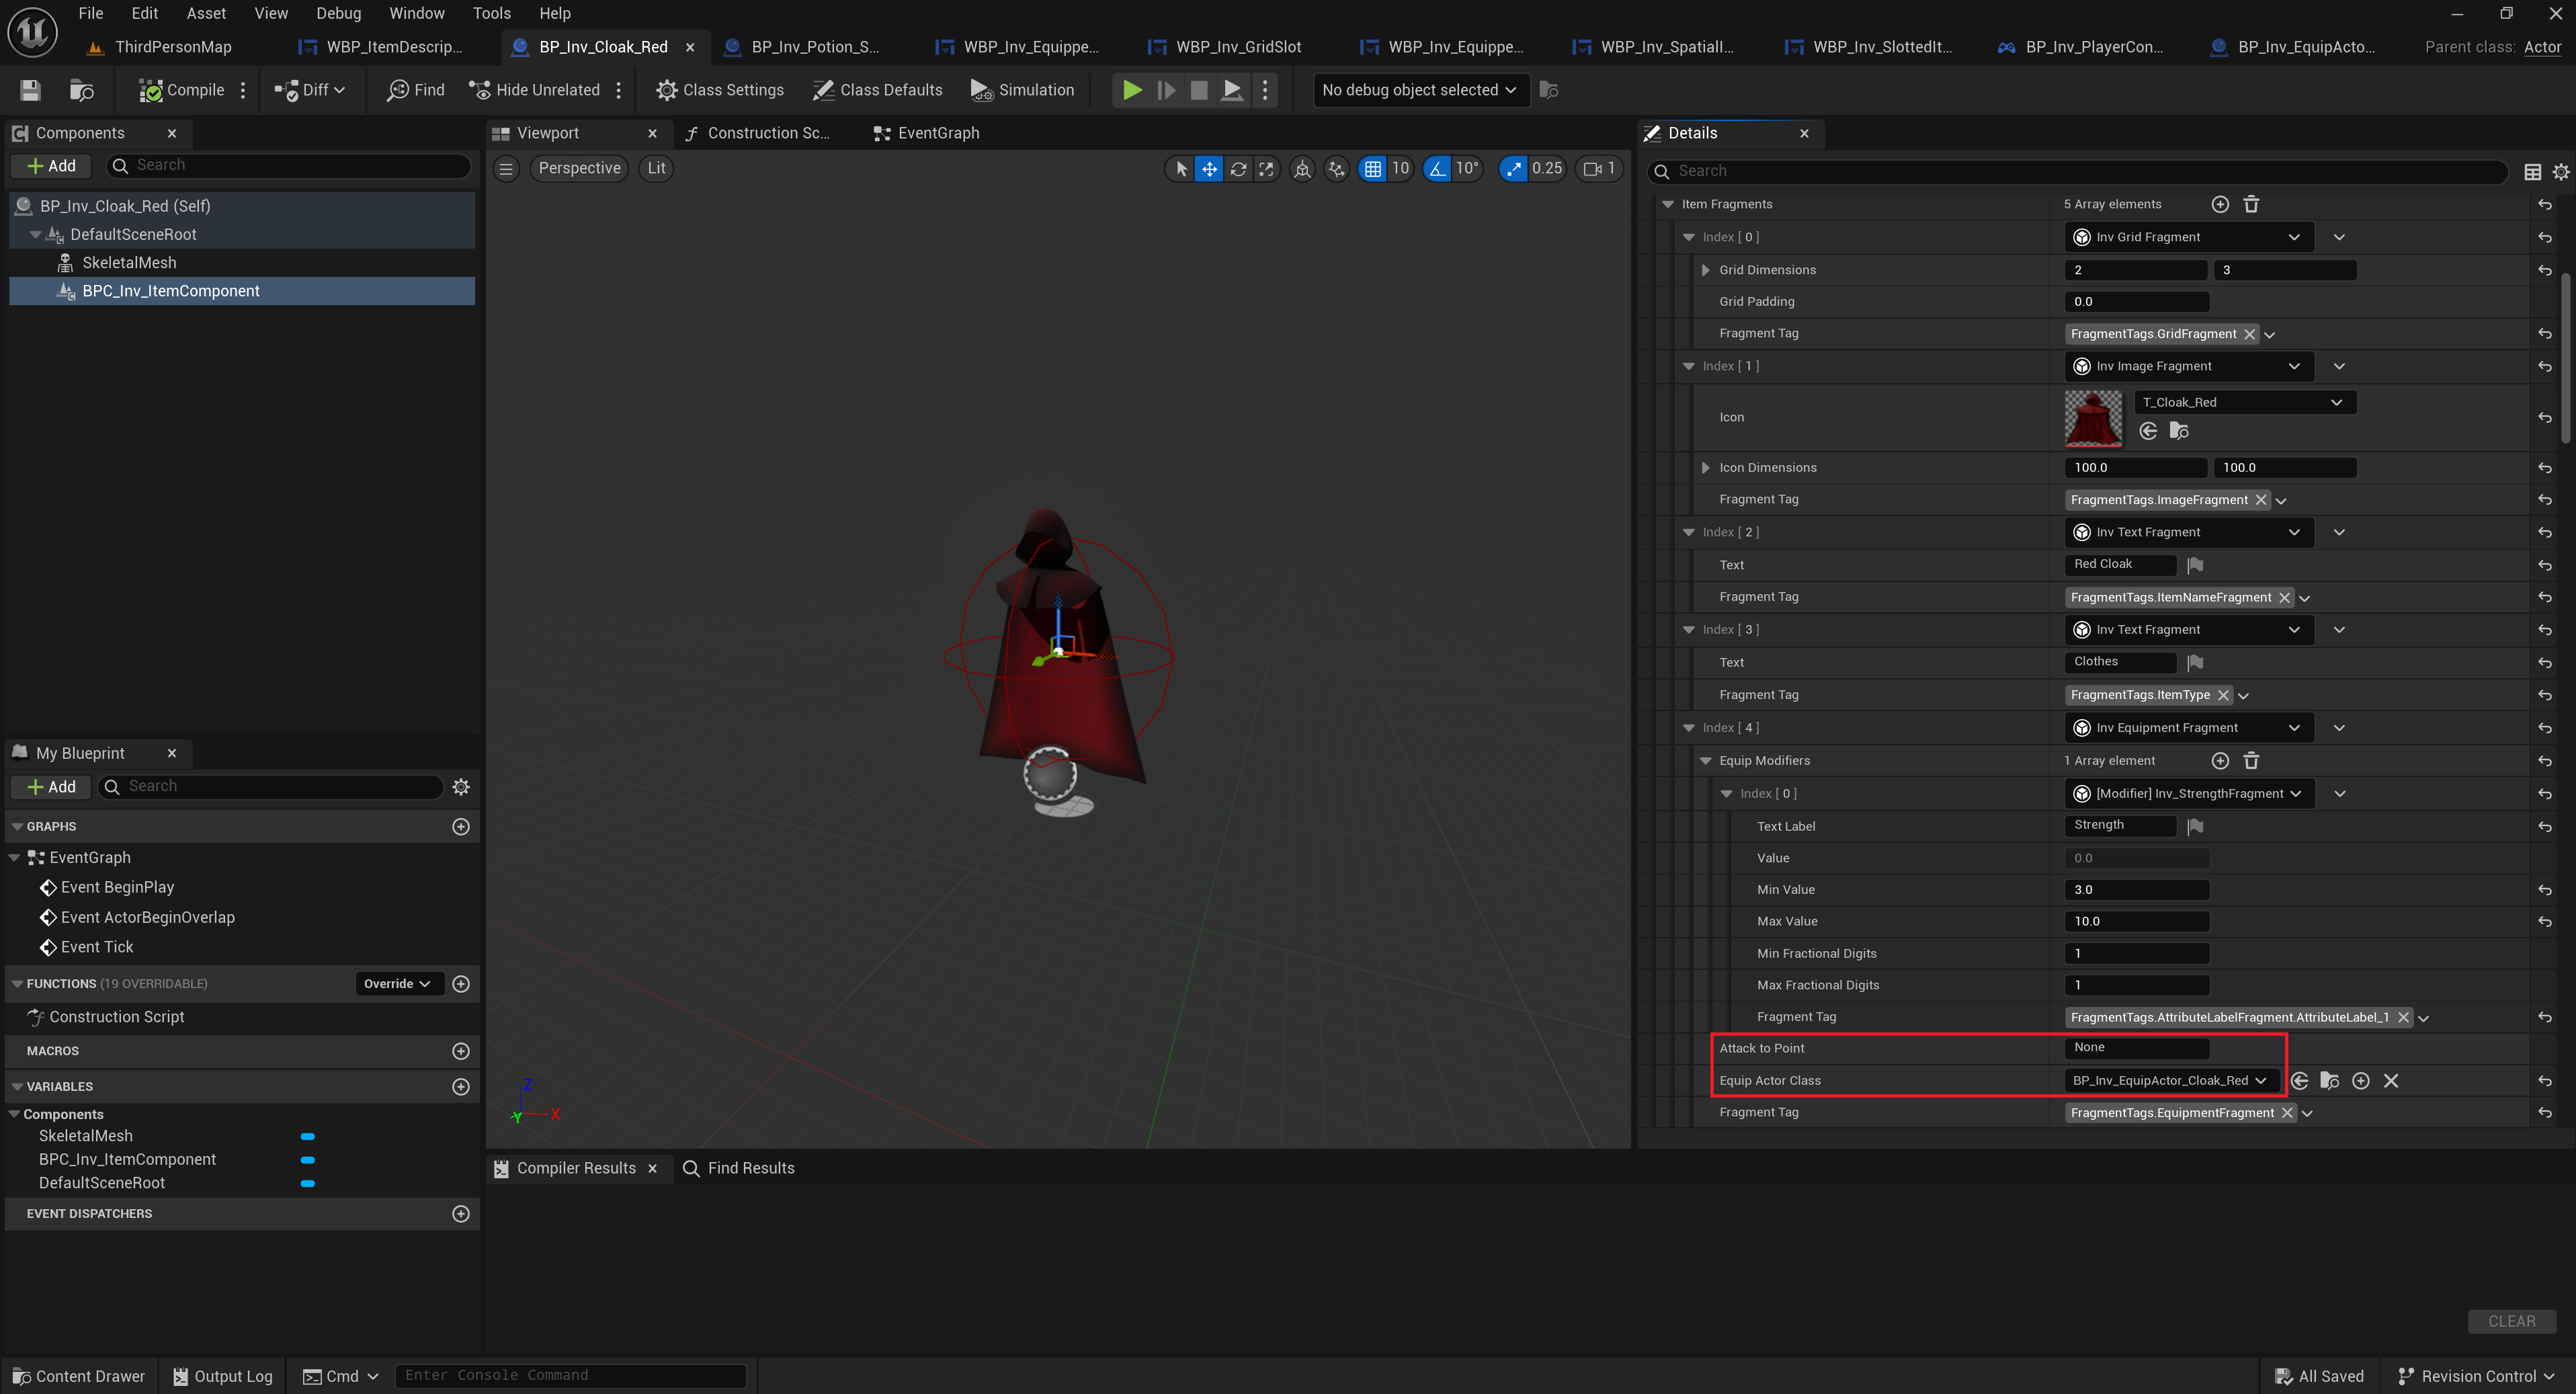Viewport: 2576px width, 1394px height.
Task: Toggle rotation angle snapping
Action: tap(1437, 169)
